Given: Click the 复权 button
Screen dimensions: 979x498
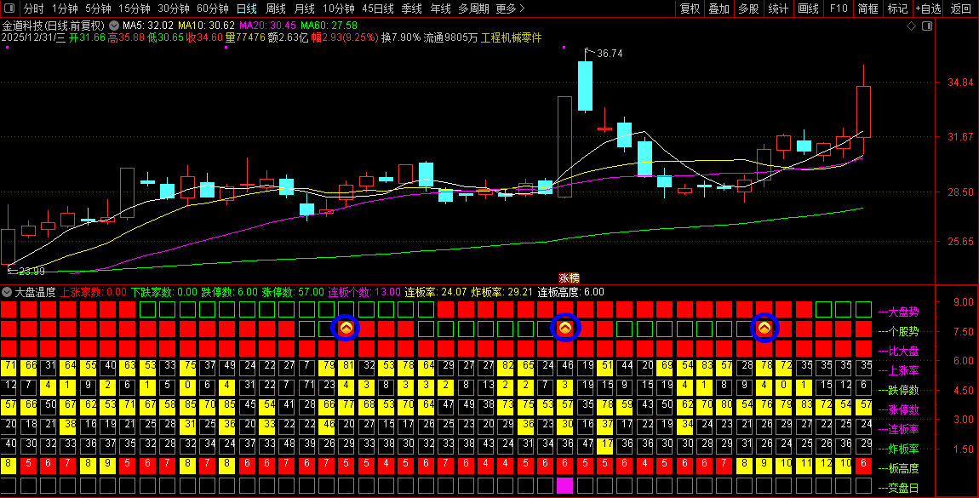Looking at the screenshot, I should tap(690, 9).
